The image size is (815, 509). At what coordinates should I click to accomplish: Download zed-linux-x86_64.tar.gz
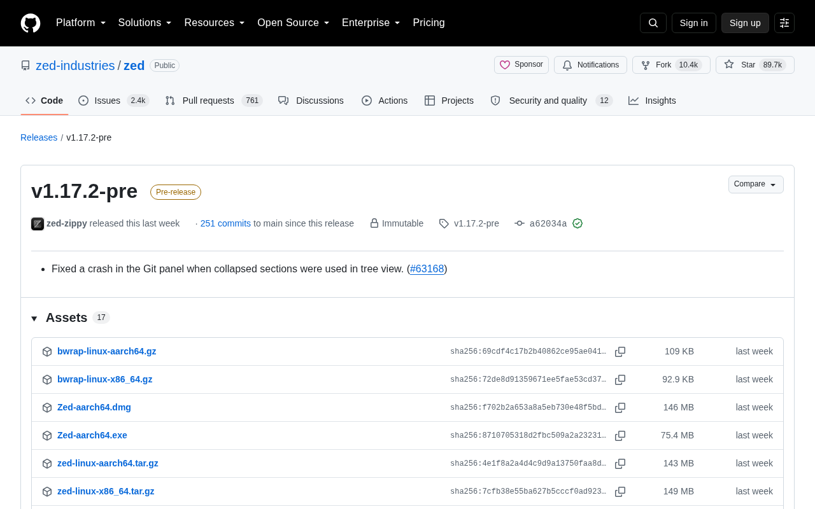106,491
